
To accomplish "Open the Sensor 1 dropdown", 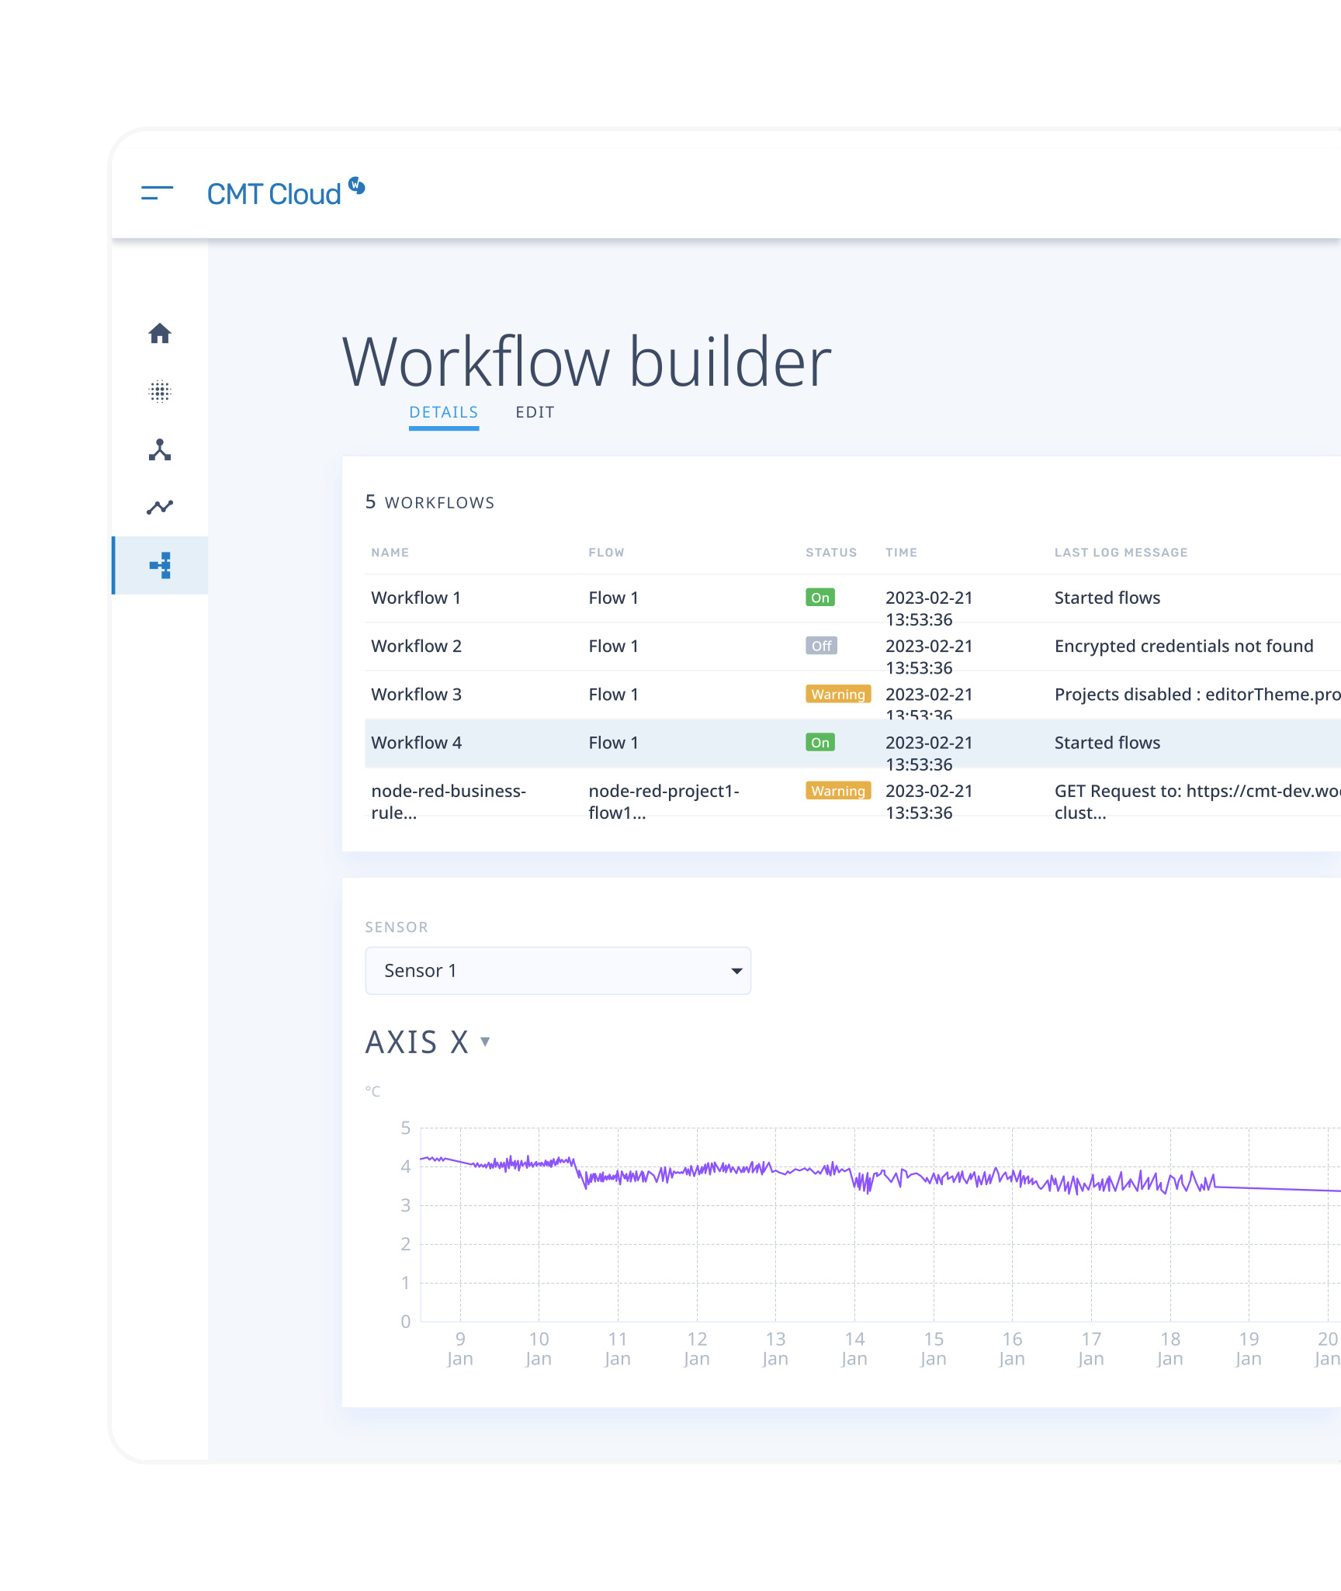I will tap(558, 971).
